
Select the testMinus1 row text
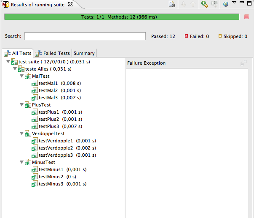pyautogui.click(x=63, y=169)
